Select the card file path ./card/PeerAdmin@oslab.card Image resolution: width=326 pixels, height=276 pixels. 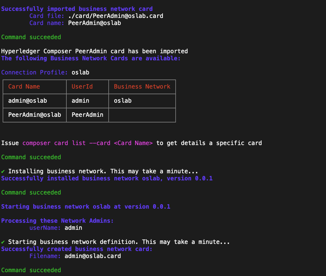(116, 16)
